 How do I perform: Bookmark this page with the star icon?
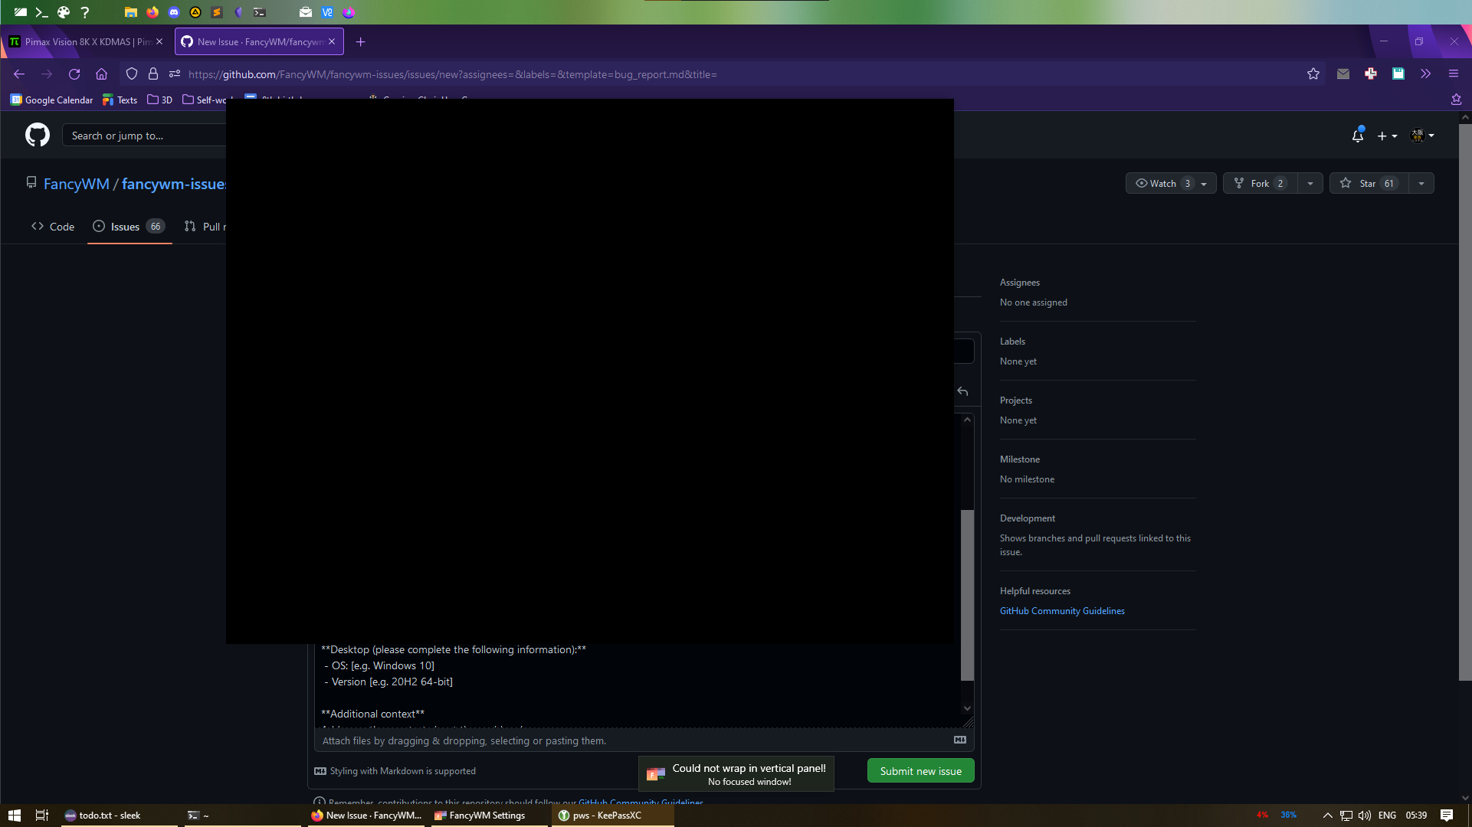1313,74
